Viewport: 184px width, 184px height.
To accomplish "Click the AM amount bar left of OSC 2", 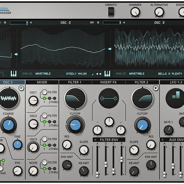I will [x=19, y=23].
